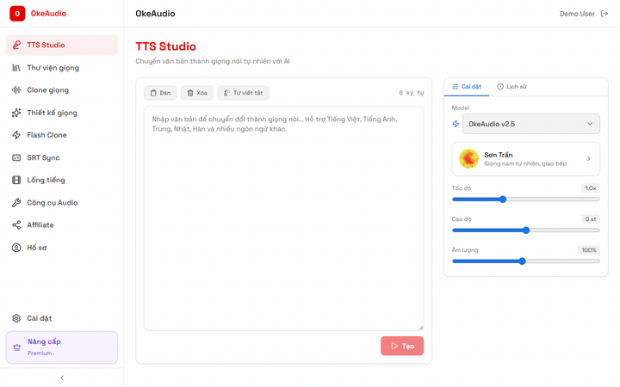This screenshot has height=387, width=620.
Task: Click the Lồng tiếng film icon
Action: click(16, 180)
